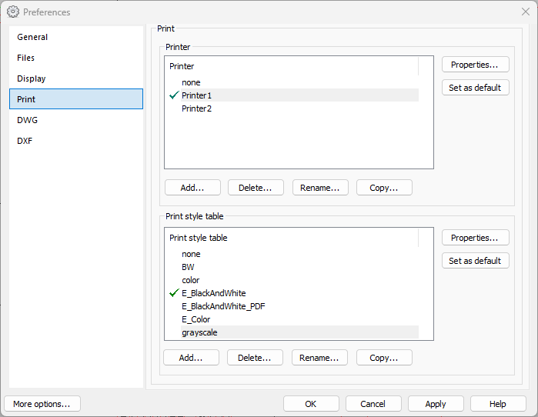Screen dimensions: 538x417
Task: Select the checked Printer1 entry
Action: (x=196, y=95)
